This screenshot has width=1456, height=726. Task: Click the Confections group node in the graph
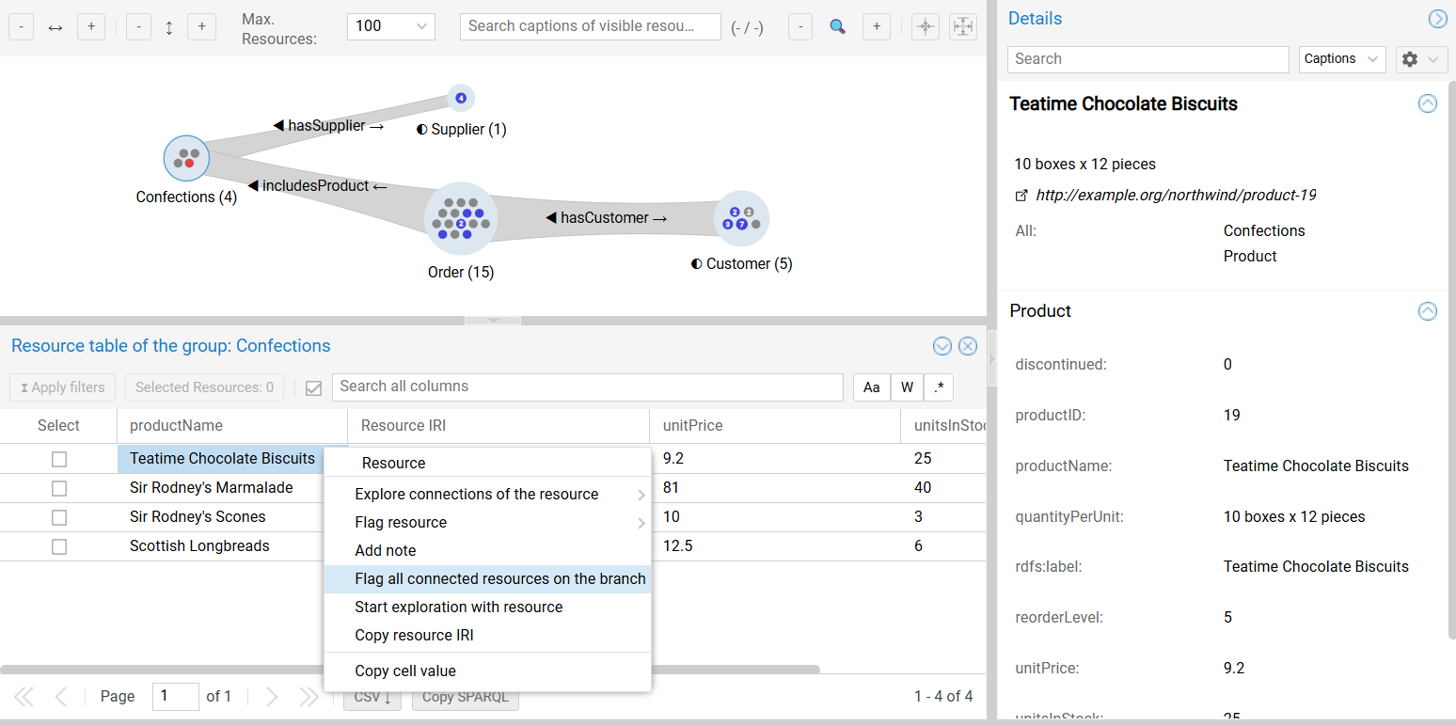[x=186, y=158]
